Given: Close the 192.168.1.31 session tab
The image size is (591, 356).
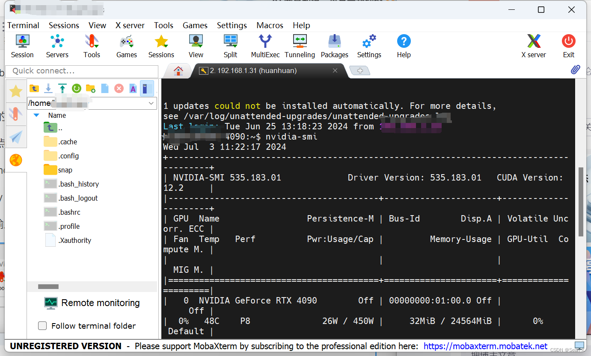Looking at the screenshot, I should pos(336,71).
